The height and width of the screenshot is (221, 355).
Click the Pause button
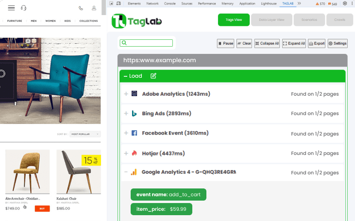[x=225, y=43]
